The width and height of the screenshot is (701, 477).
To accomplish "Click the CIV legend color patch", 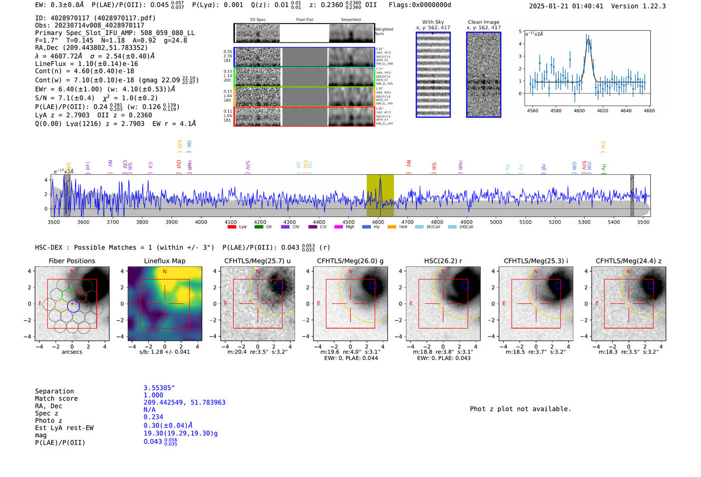I will 285,227.
